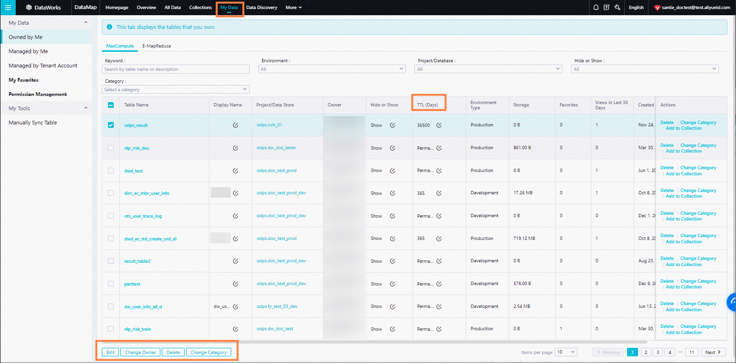Image resolution: width=736 pixels, height=363 pixels.
Task: Edit TTL for parttest row
Action: click(439, 284)
